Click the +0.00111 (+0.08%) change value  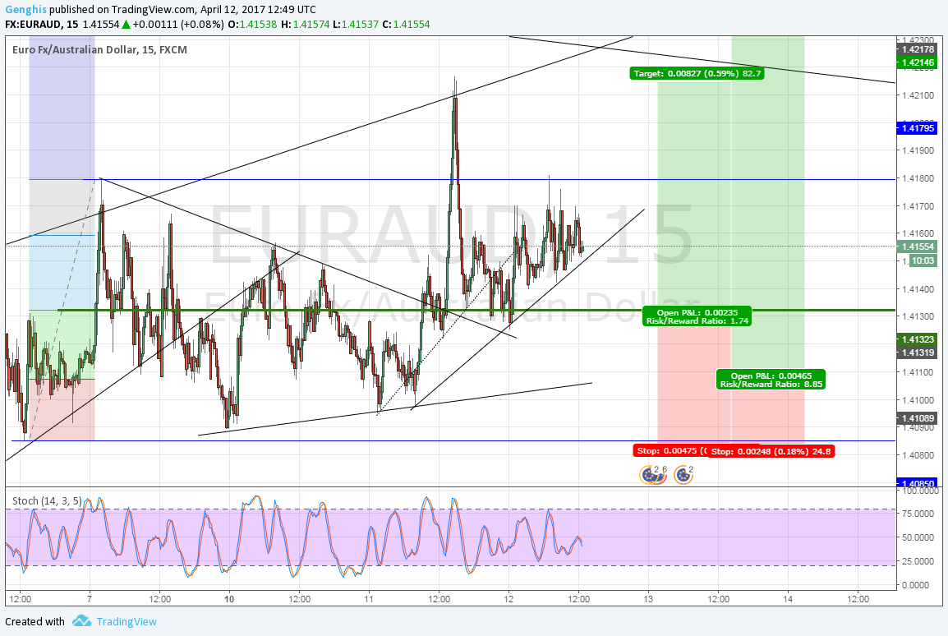pos(178,24)
